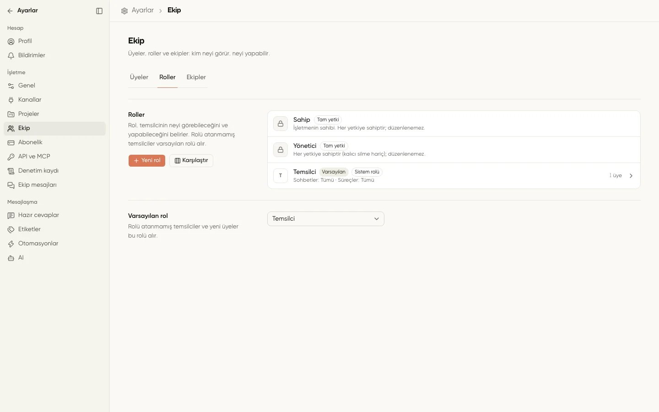The height and width of the screenshot is (412, 659).
Task: Open the Ekipler tab
Action: coord(196,77)
